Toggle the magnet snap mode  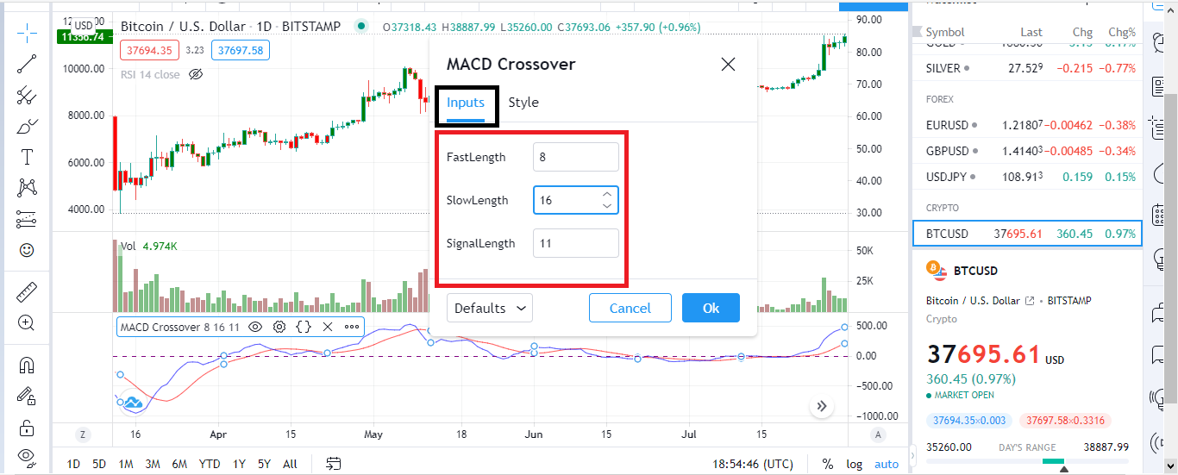click(x=27, y=366)
